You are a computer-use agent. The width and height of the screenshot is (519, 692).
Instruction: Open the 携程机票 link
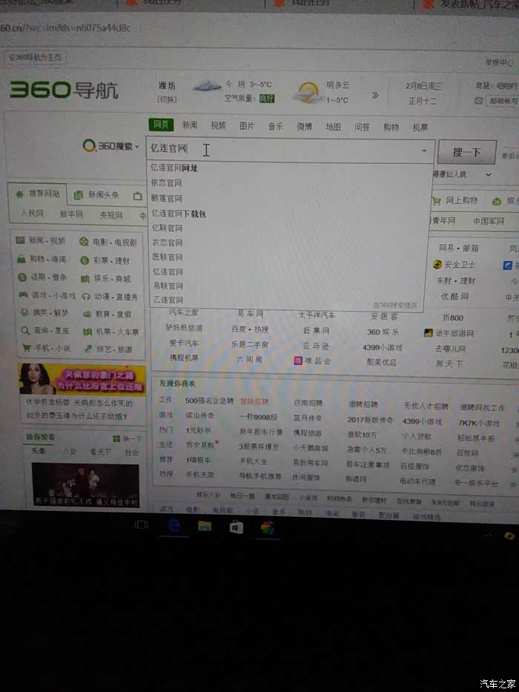pyautogui.click(x=184, y=357)
